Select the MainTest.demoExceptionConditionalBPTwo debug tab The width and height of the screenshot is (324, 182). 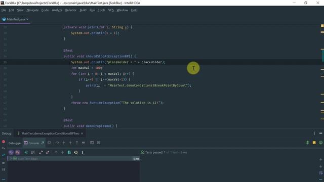pyautogui.click(x=50, y=133)
